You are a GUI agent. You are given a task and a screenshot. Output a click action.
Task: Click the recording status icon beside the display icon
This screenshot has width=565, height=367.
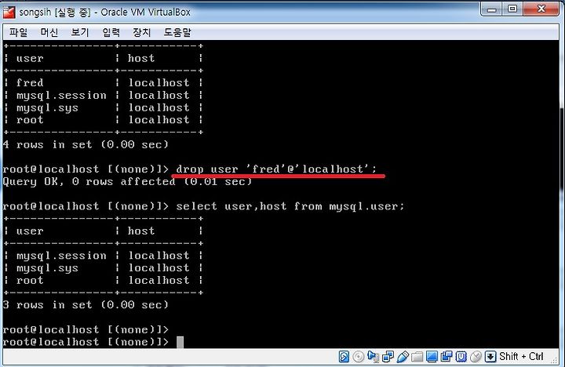coord(447,357)
